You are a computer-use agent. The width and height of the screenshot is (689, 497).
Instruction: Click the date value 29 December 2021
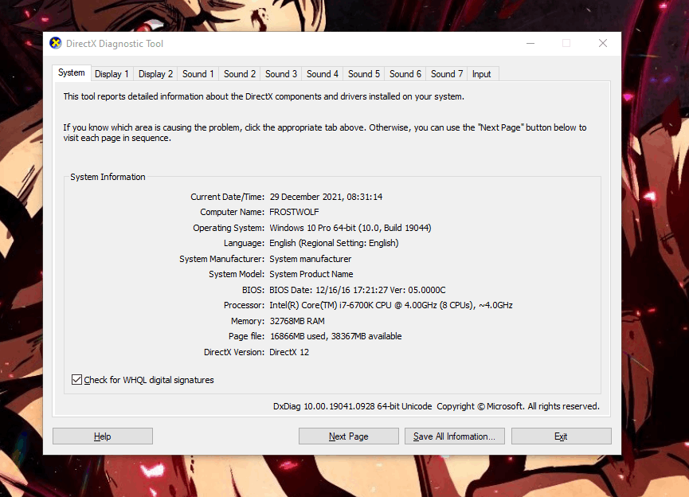307,197
